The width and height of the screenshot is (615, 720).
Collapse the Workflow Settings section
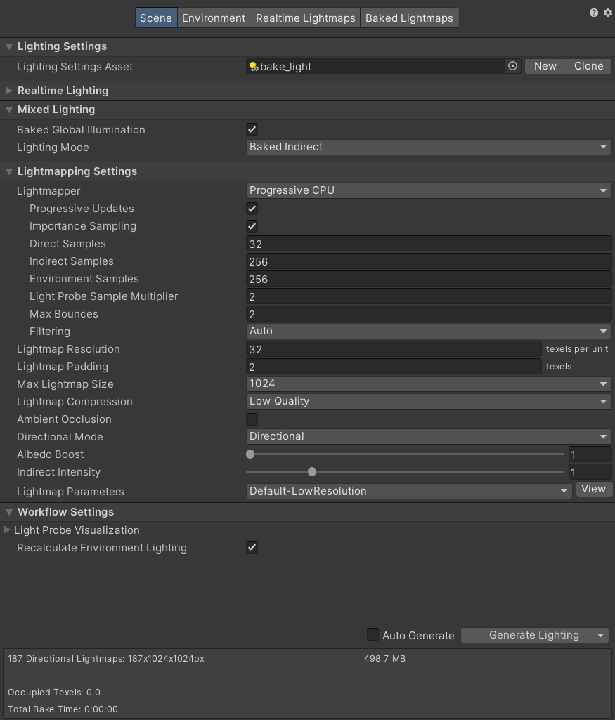(x=8, y=512)
